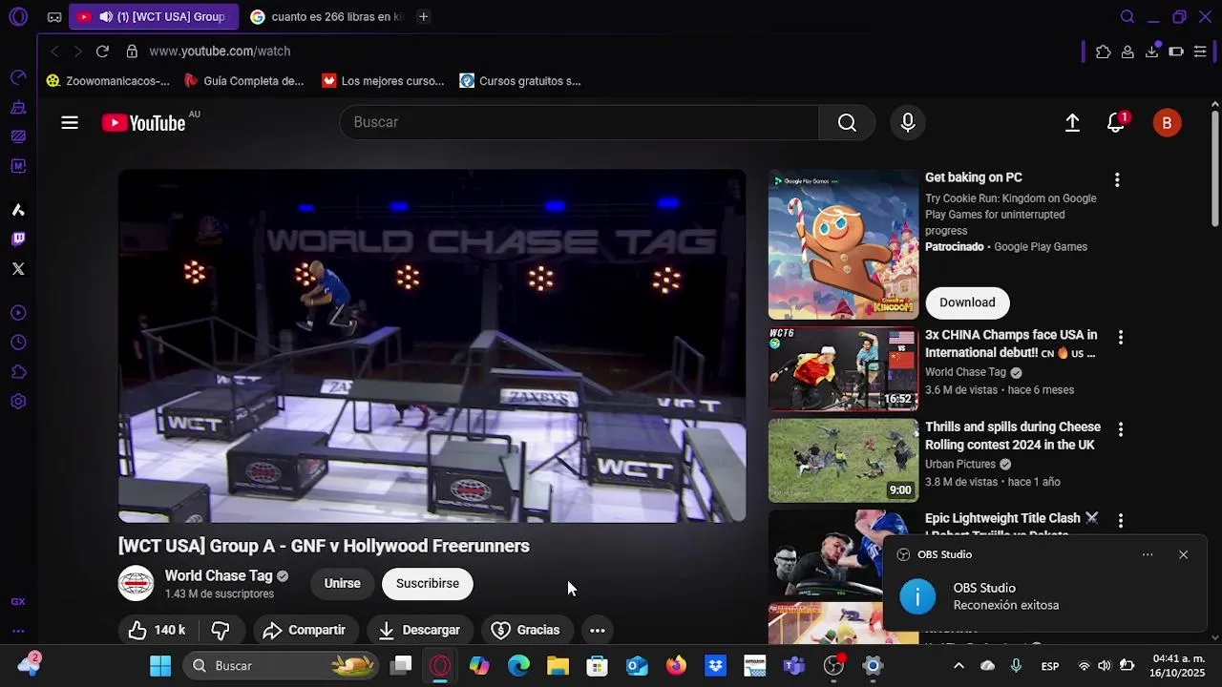Go back to the previous page
The image size is (1222, 687).
(54, 51)
